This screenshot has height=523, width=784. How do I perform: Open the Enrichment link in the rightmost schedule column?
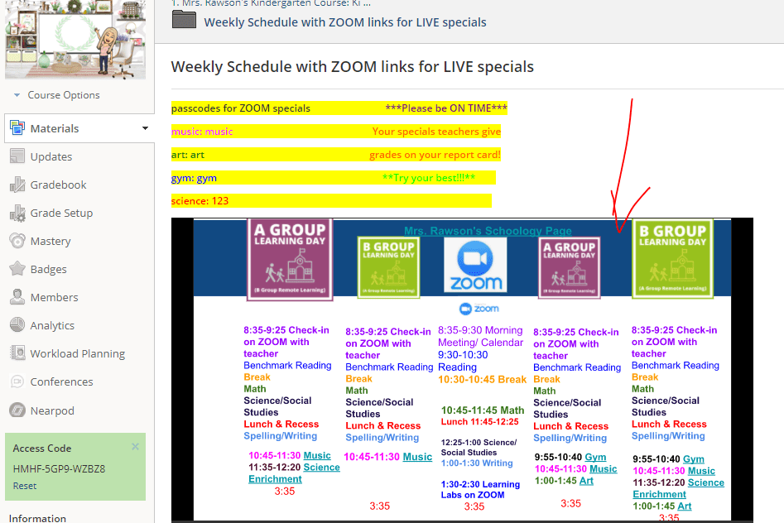(660, 495)
